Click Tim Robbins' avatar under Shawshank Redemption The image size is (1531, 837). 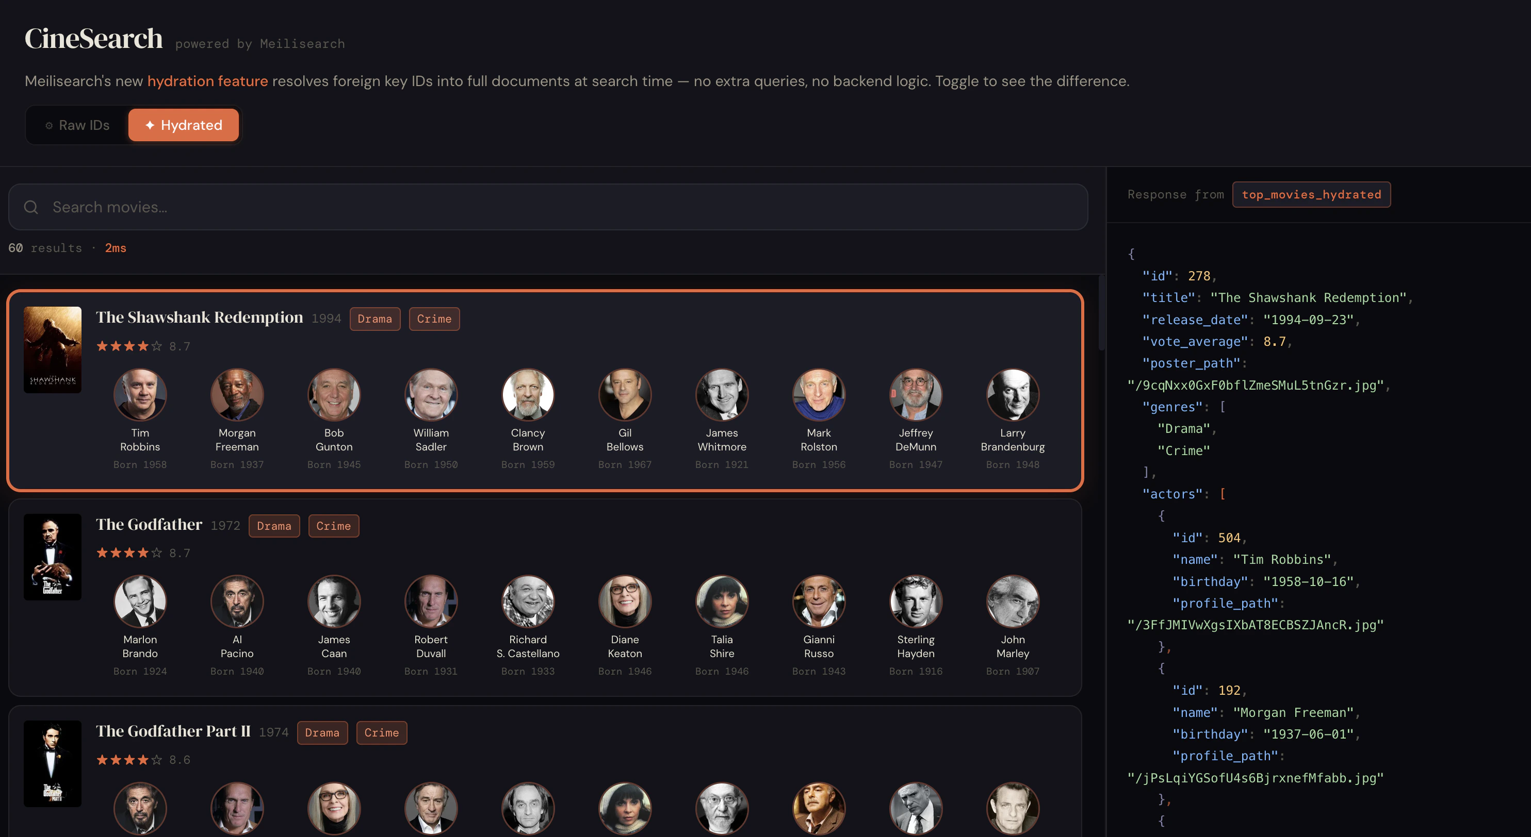(140, 394)
